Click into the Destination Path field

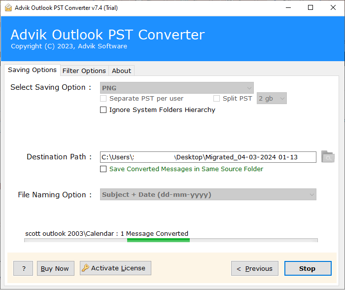tap(208, 157)
